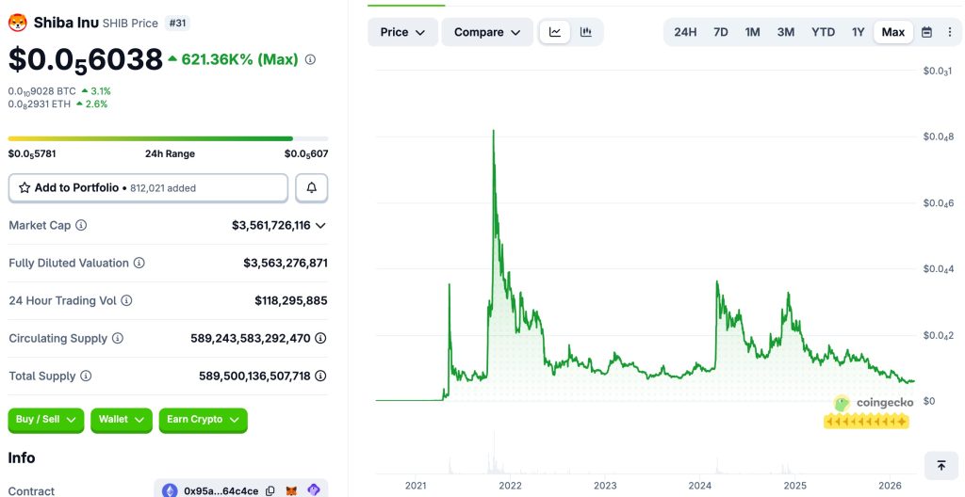Open Total Supply label info icon
The image size is (965, 497).
[x=86, y=376]
